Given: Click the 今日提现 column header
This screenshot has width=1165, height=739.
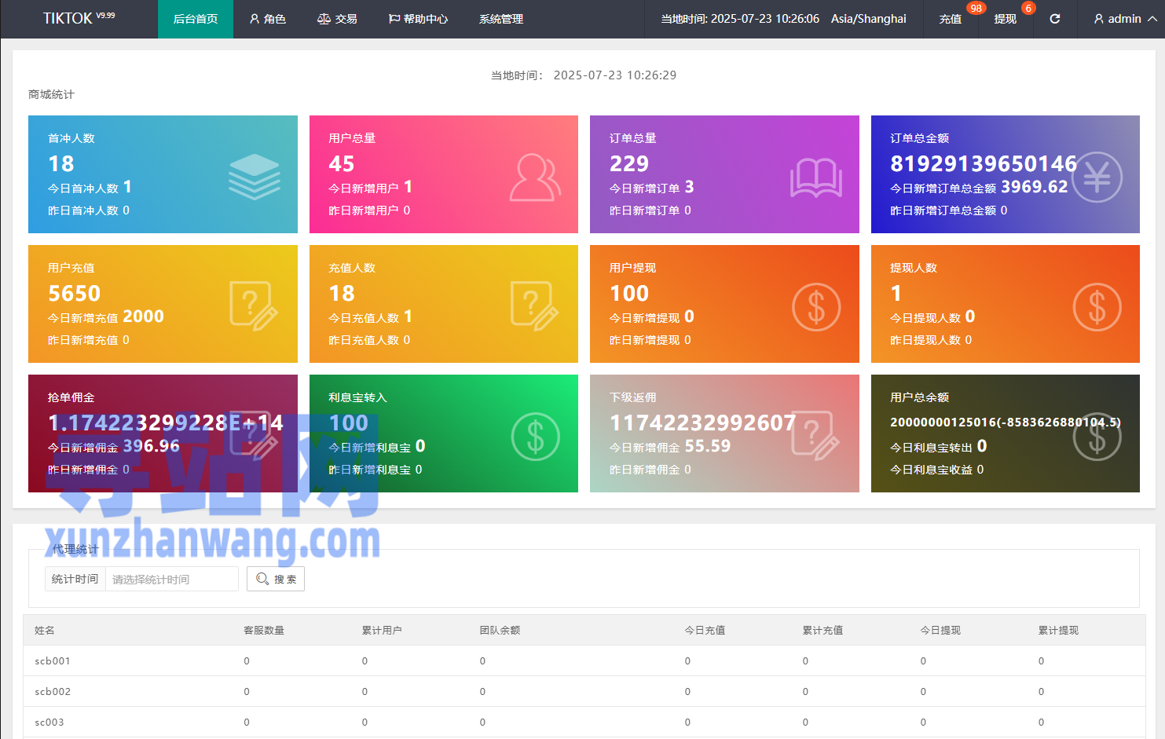Looking at the screenshot, I should point(940,630).
